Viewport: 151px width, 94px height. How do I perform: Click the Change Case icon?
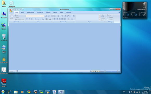tap(43, 19)
